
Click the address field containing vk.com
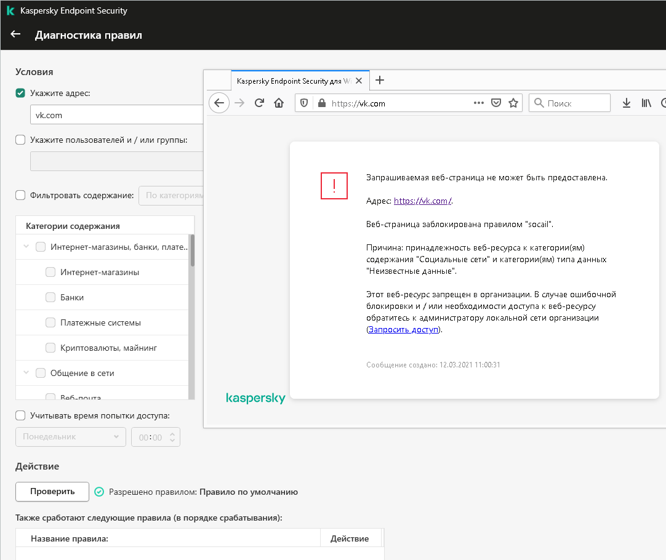(x=117, y=115)
